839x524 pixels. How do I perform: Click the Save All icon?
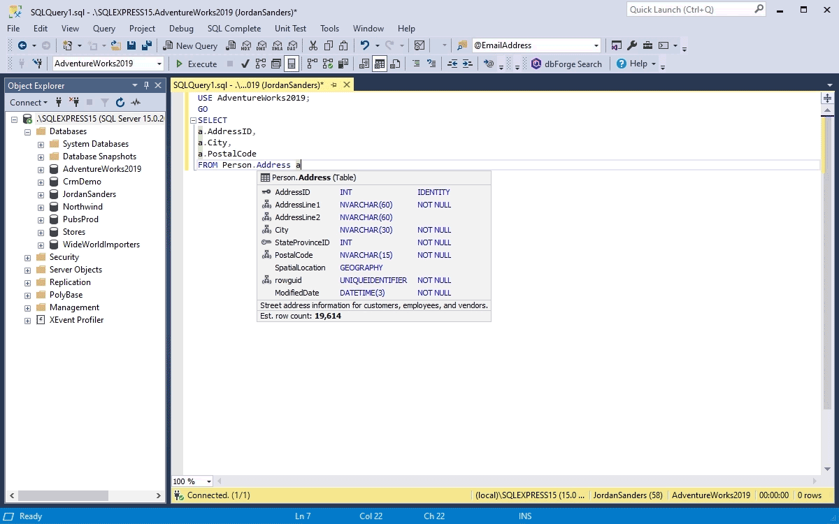point(147,45)
